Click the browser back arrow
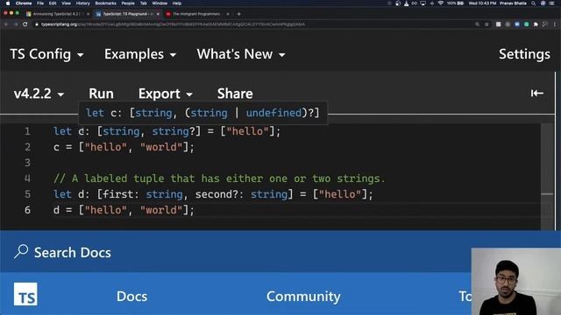The image size is (561, 315). 6,24
